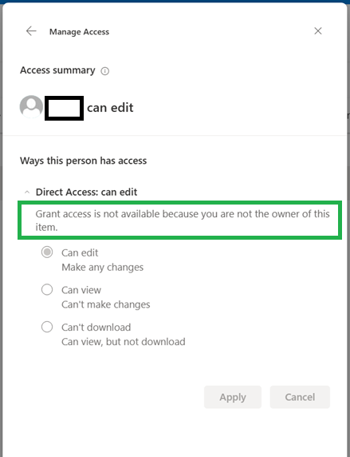Screen dimensions: 350x457
Task: Click the 'Can't download' option label
Action: [96, 328]
